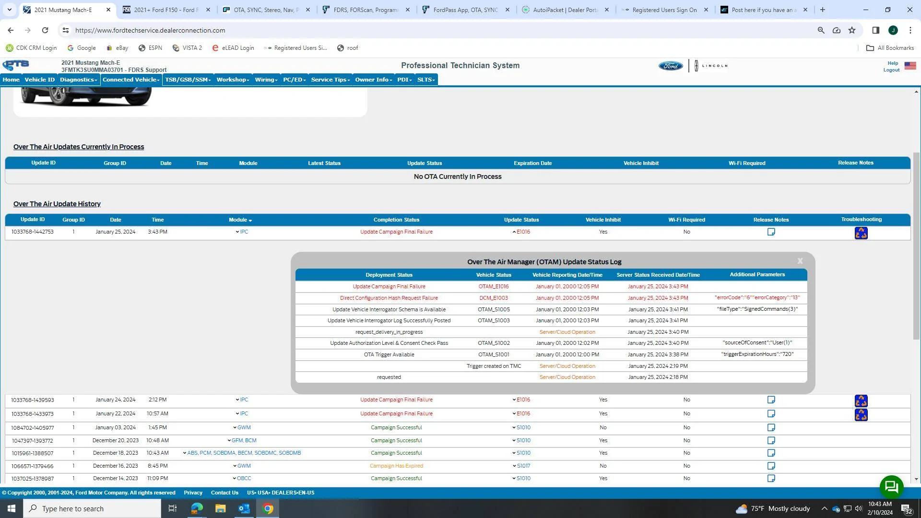Open TSB/GSB/SSM dropdown menu
The width and height of the screenshot is (921, 518).
(x=188, y=80)
